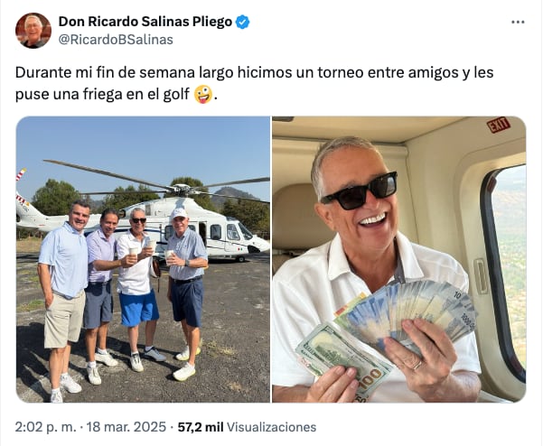The height and width of the screenshot is (446, 543).
Task: Open the Don Ricardo Salinas Pliego display name
Action: (145, 22)
